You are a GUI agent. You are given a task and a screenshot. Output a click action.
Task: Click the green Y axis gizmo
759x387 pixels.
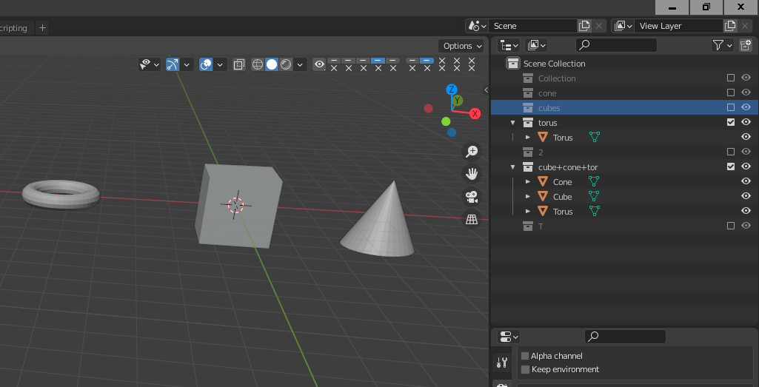pyautogui.click(x=458, y=101)
